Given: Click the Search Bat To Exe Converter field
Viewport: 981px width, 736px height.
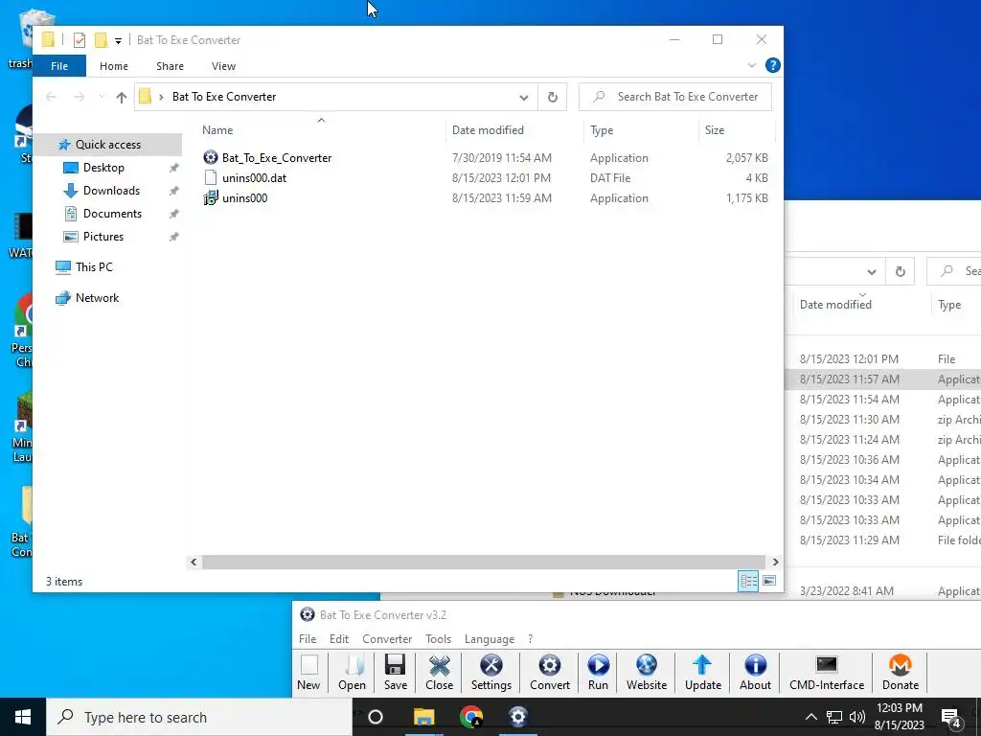Looking at the screenshot, I should 675,97.
